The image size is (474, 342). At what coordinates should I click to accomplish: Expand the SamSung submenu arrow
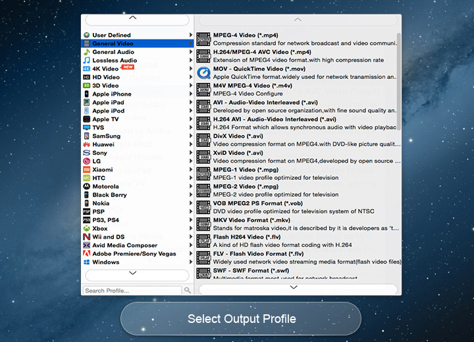(191, 136)
